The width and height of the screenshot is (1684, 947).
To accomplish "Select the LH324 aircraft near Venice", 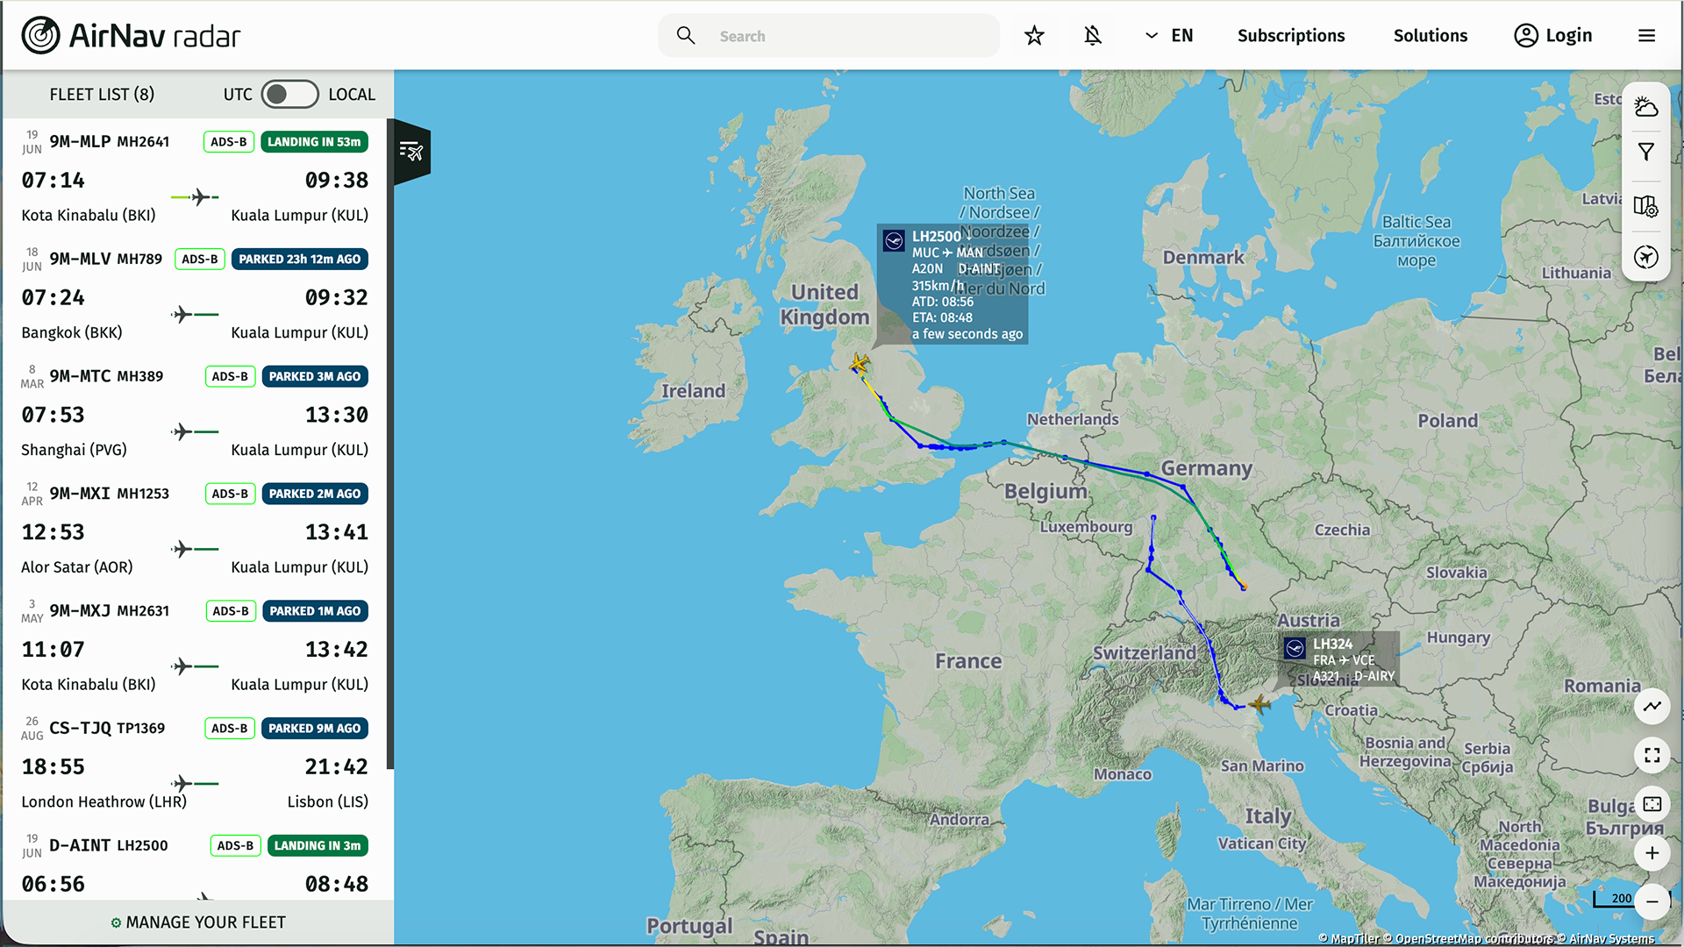I will coord(1259,703).
